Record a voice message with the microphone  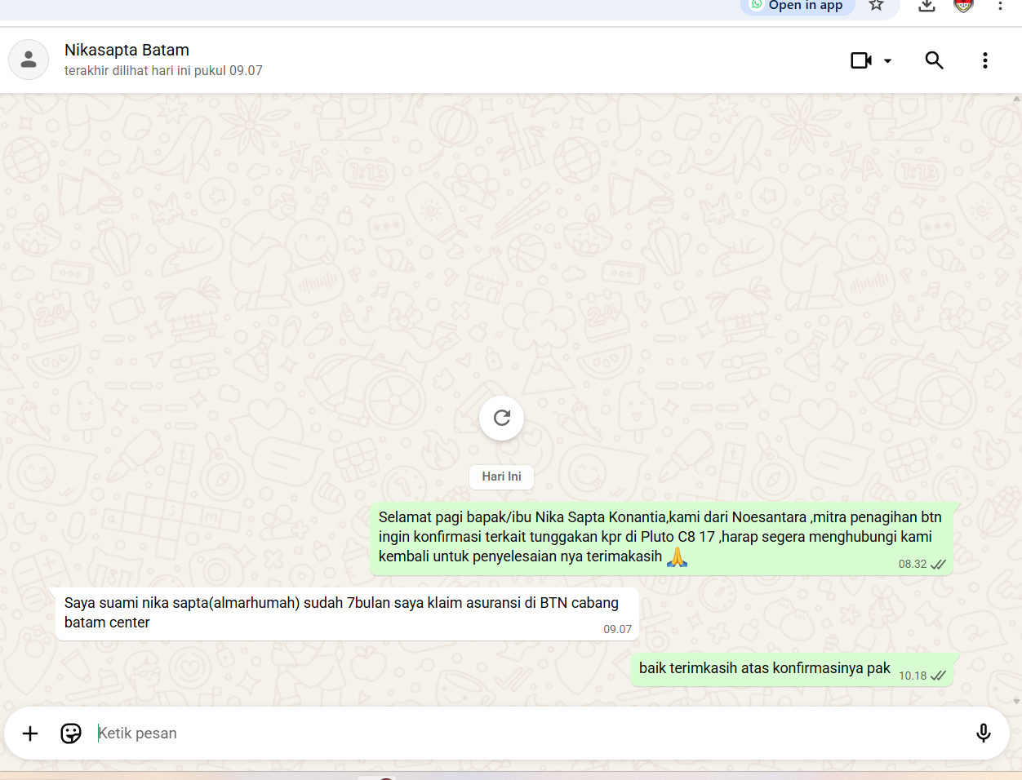(983, 733)
